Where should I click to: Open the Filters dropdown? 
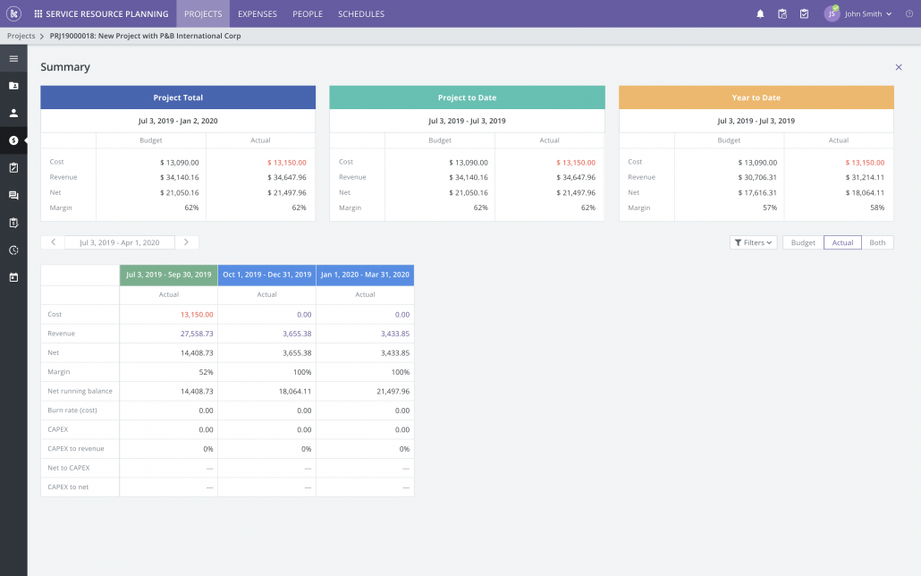point(754,242)
